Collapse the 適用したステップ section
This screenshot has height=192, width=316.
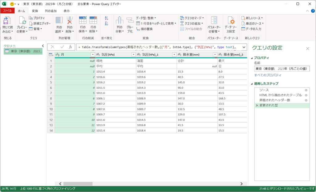[252, 83]
